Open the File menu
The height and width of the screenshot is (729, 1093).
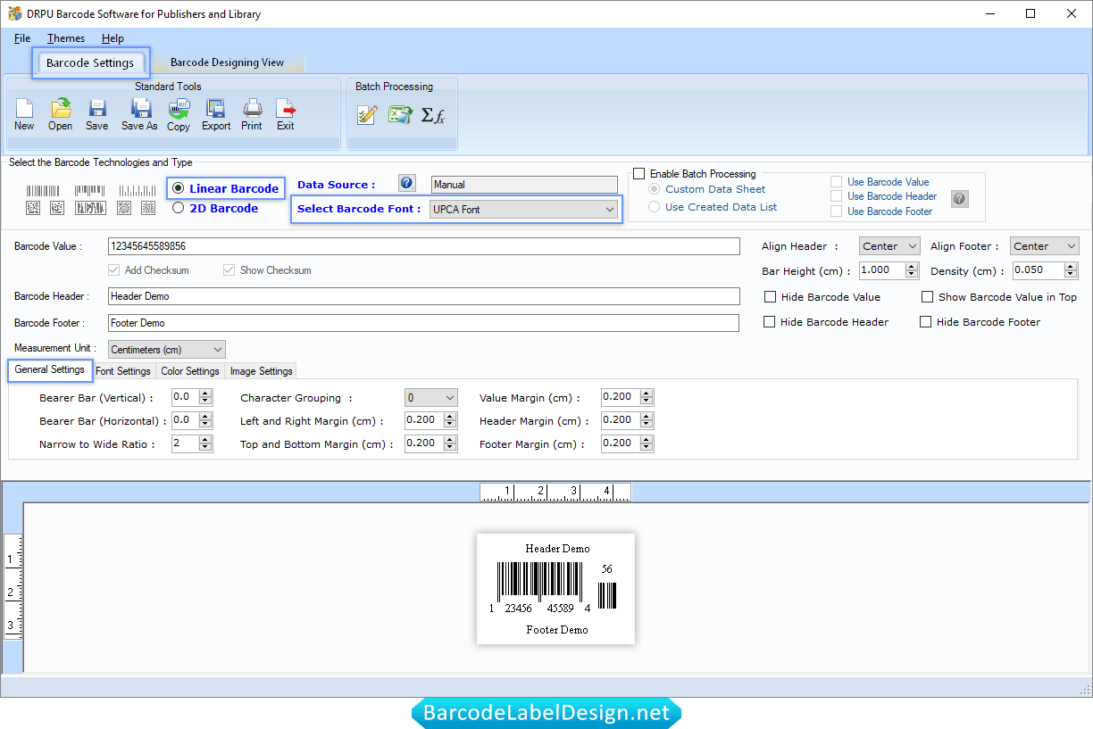pos(22,38)
